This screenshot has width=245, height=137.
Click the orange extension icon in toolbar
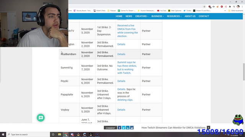(218, 7)
